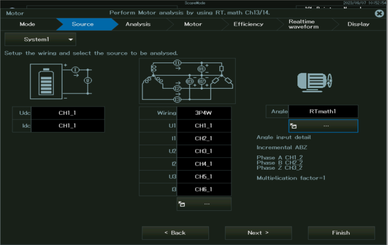The width and height of the screenshot is (388, 245).
Task: Jump to the Display step
Action: coord(358,24)
